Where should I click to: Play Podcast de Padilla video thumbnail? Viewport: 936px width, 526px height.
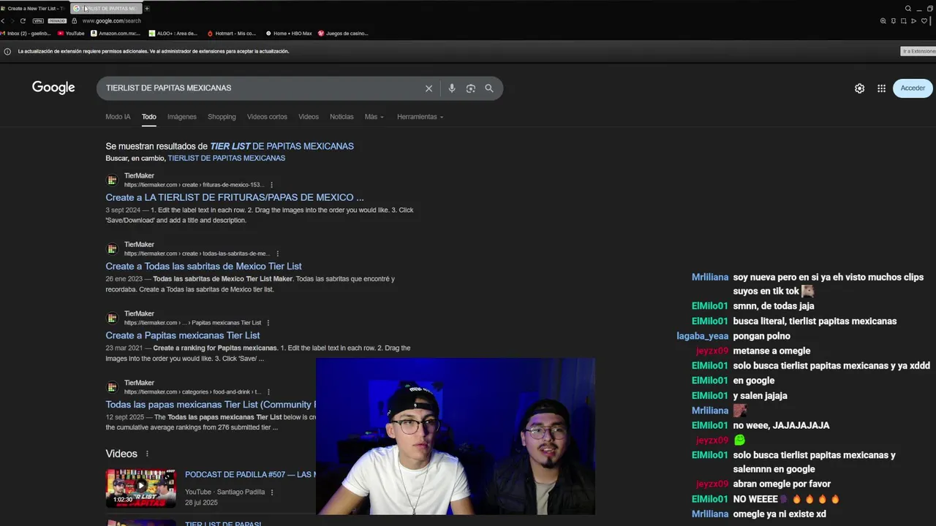[x=141, y=488]
